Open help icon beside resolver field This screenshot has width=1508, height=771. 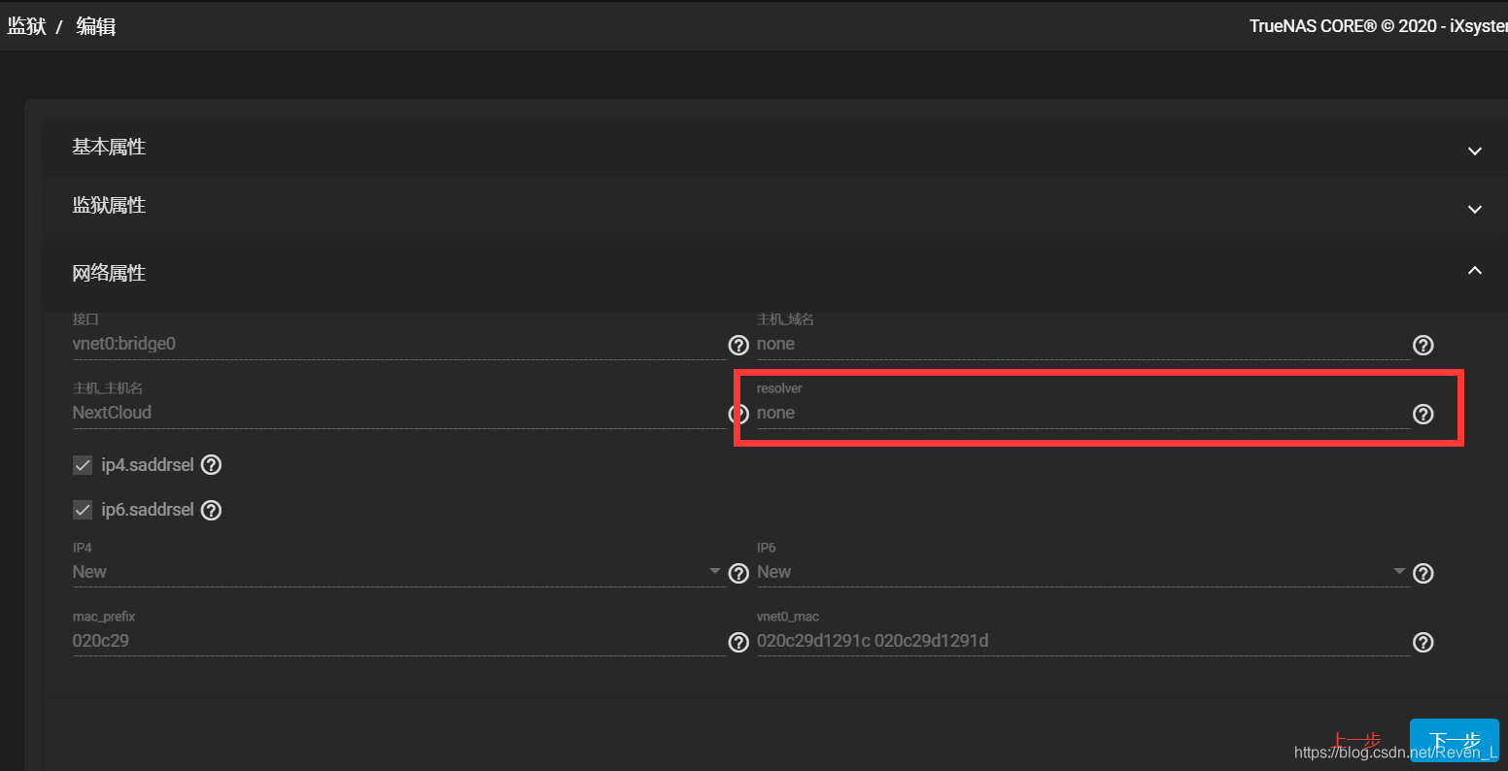1422,415
